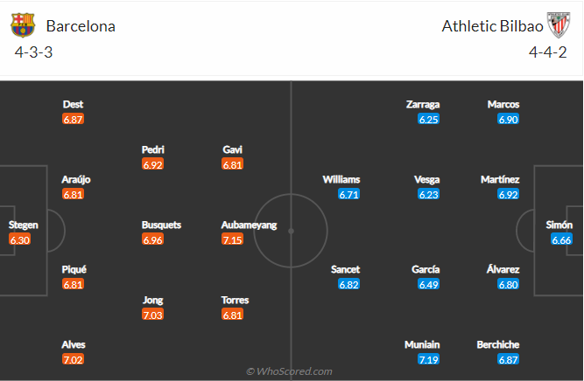Click player name Williams
The height and width of the screenshot is (381, 584).
tap(341, 179)
